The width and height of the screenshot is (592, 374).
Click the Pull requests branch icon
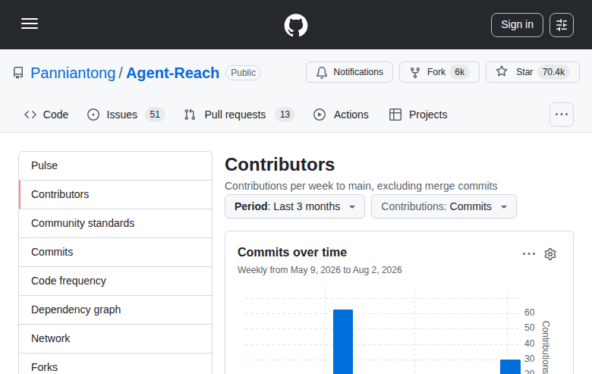point(190,115)
